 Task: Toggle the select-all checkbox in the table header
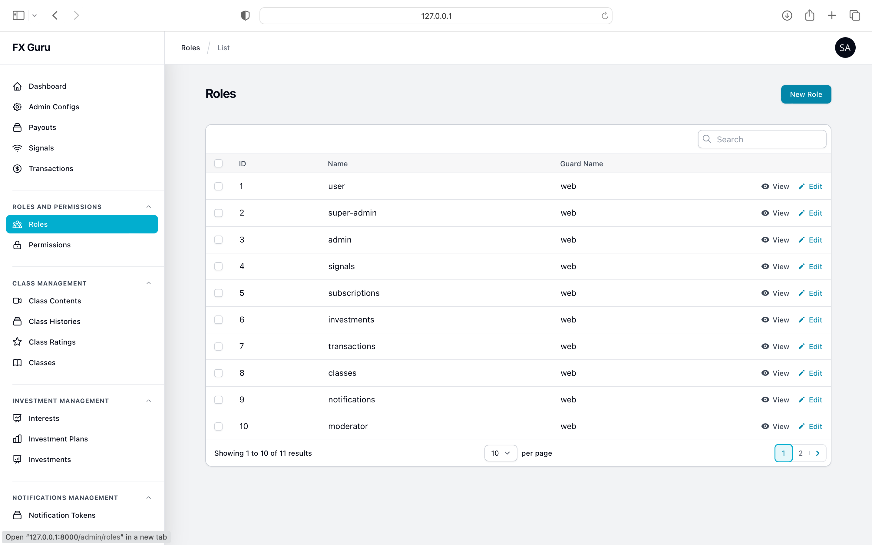click(x=218, y=163)
